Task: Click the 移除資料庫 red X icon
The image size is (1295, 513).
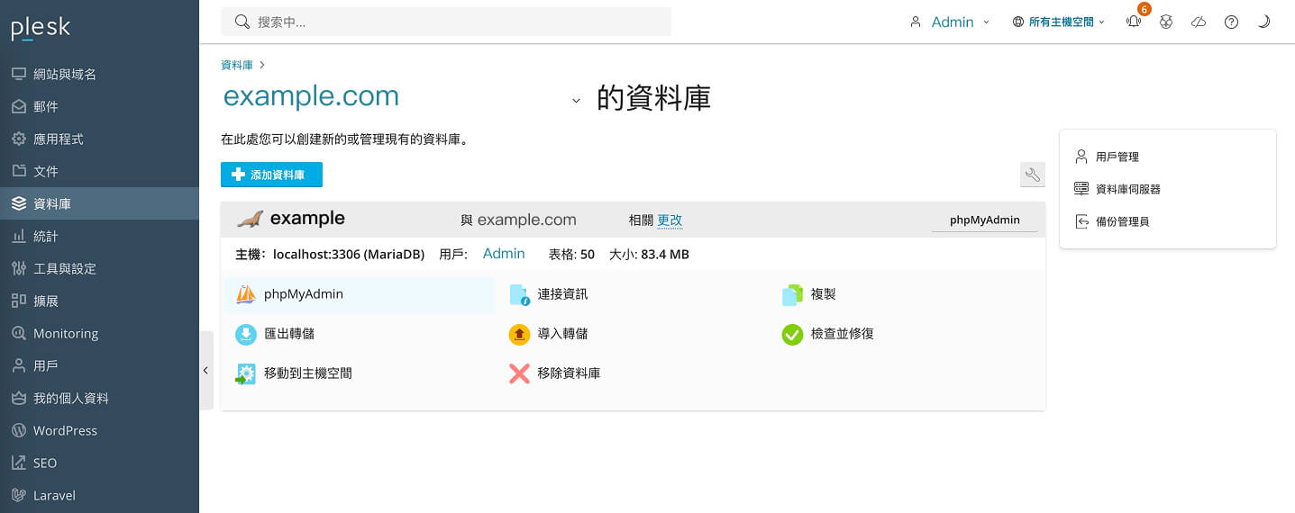Action: pos(519,373)
